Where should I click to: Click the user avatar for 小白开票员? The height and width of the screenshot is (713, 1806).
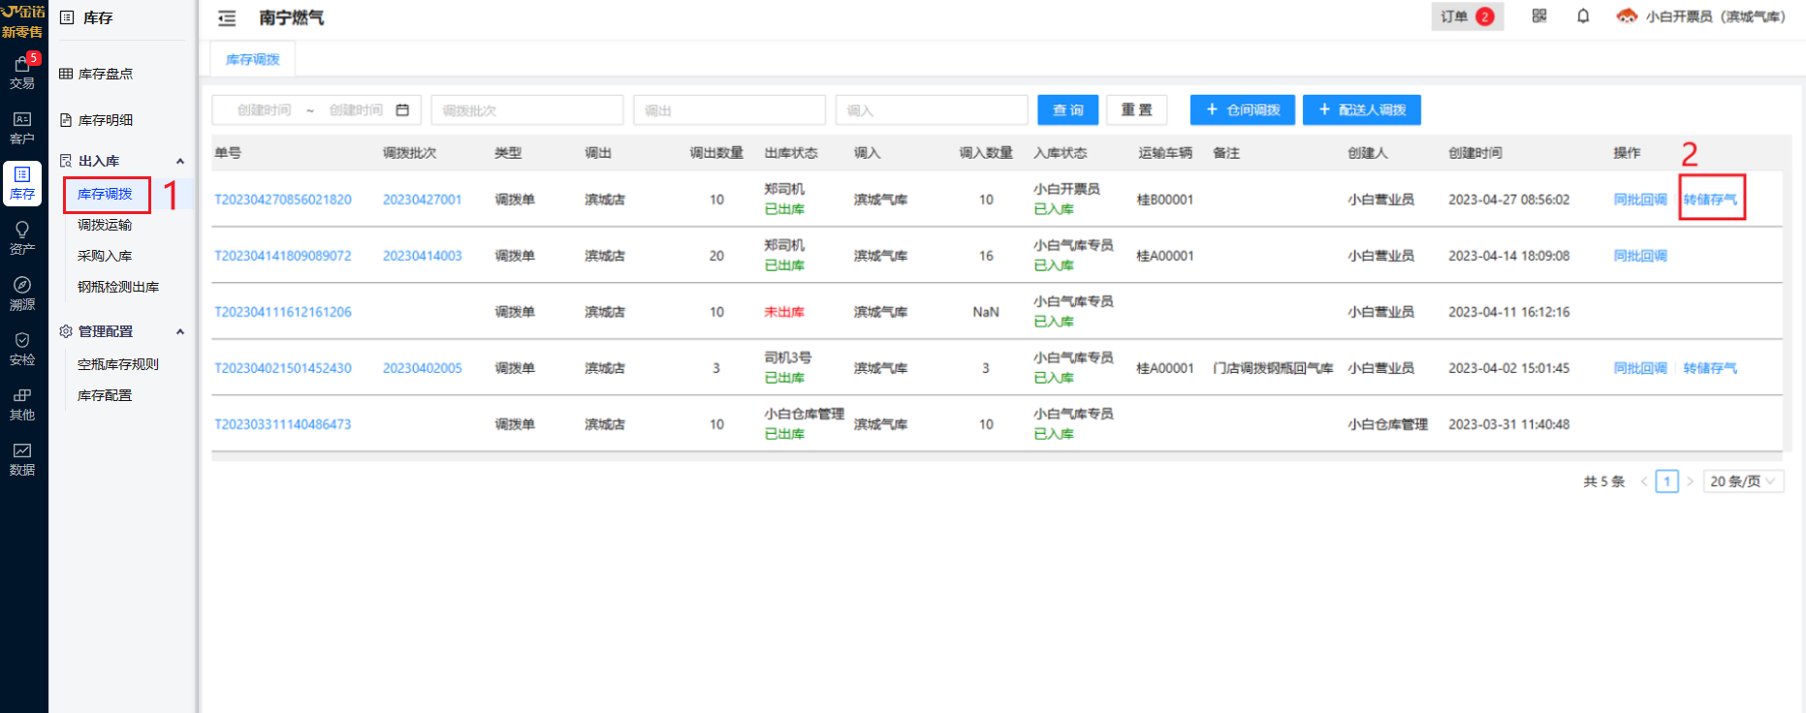(1627, 15)
